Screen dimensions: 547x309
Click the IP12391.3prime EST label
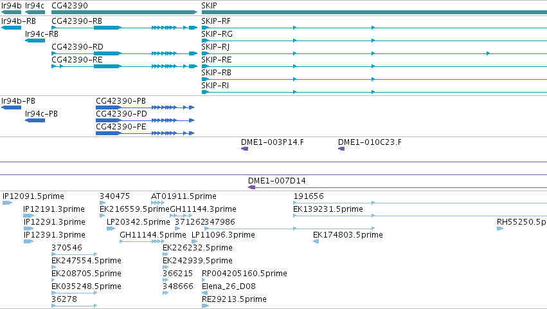55,235
